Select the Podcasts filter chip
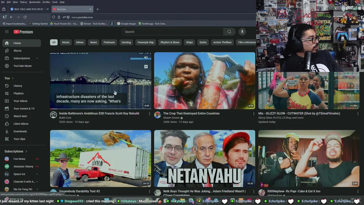 pyautogui.click(x=109, y=42)
